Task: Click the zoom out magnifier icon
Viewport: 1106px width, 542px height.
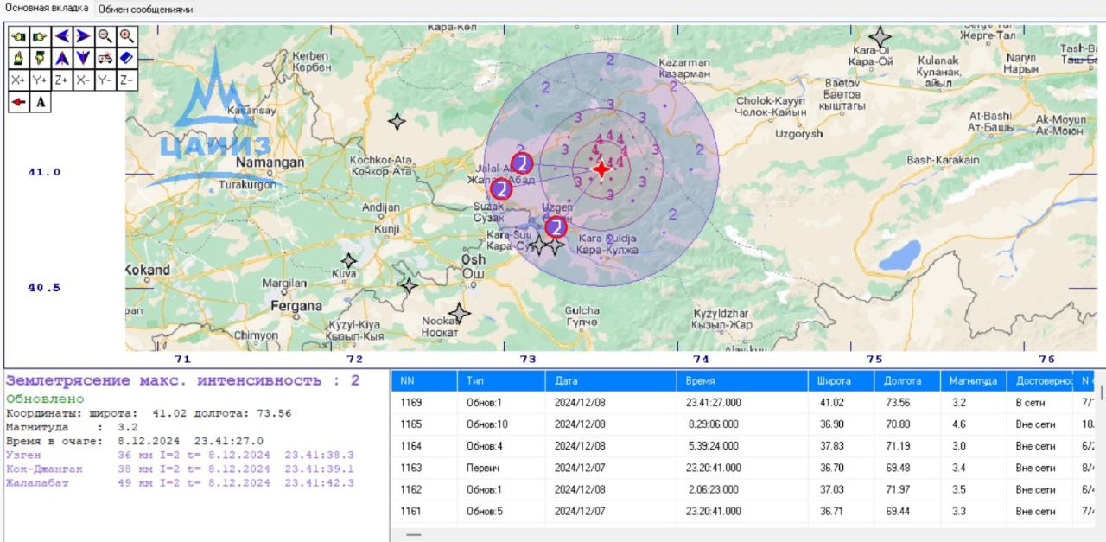Action: click(105, 36)
